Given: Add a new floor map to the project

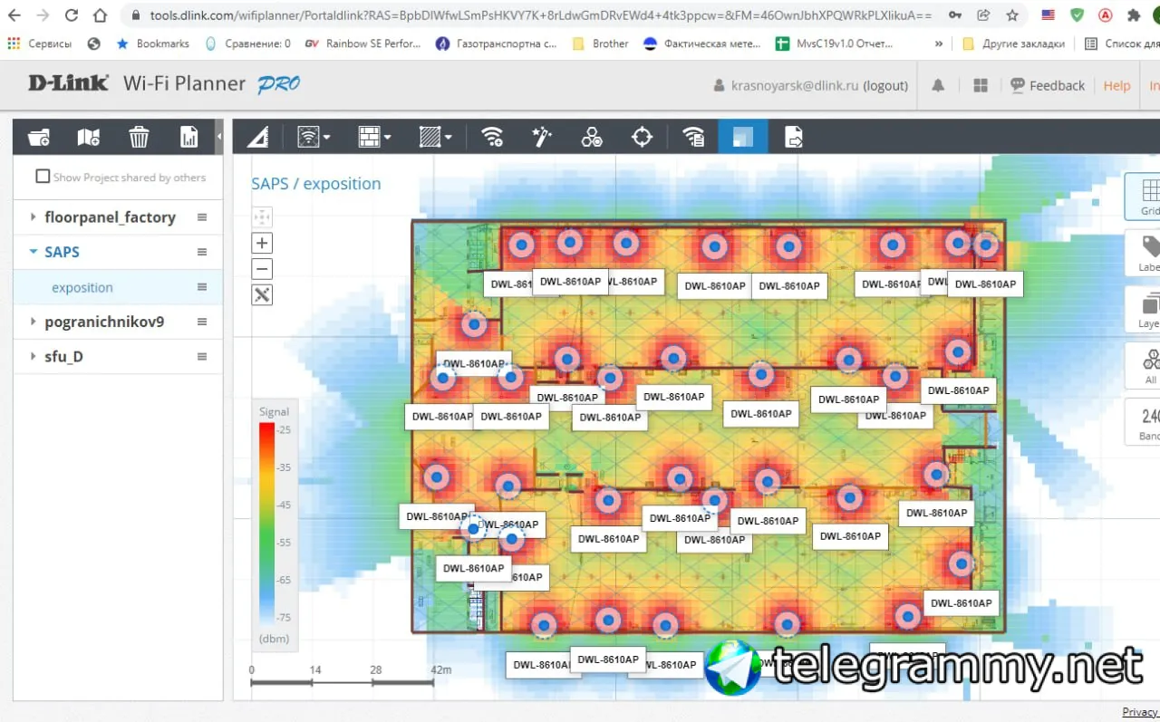Looking at the screenshot, I should 89,138.
